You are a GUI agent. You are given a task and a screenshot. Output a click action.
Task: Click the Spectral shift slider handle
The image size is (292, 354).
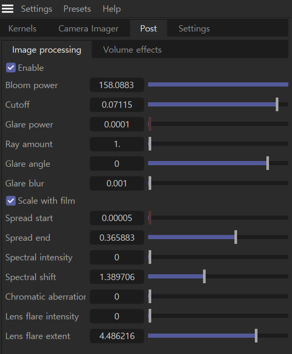pyautogui.click(x=204, y=276)
